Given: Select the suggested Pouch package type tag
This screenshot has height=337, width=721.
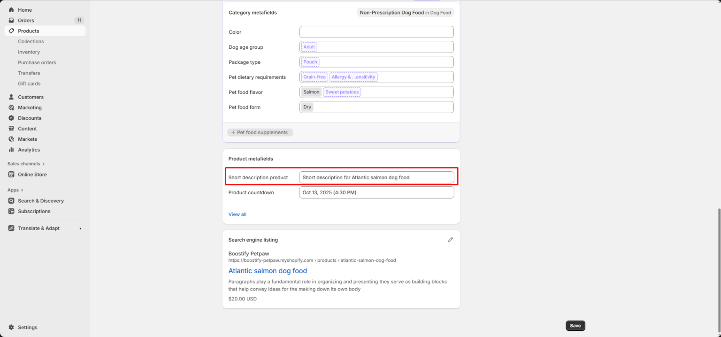Looking at the screenshot, I should point(310,61).
